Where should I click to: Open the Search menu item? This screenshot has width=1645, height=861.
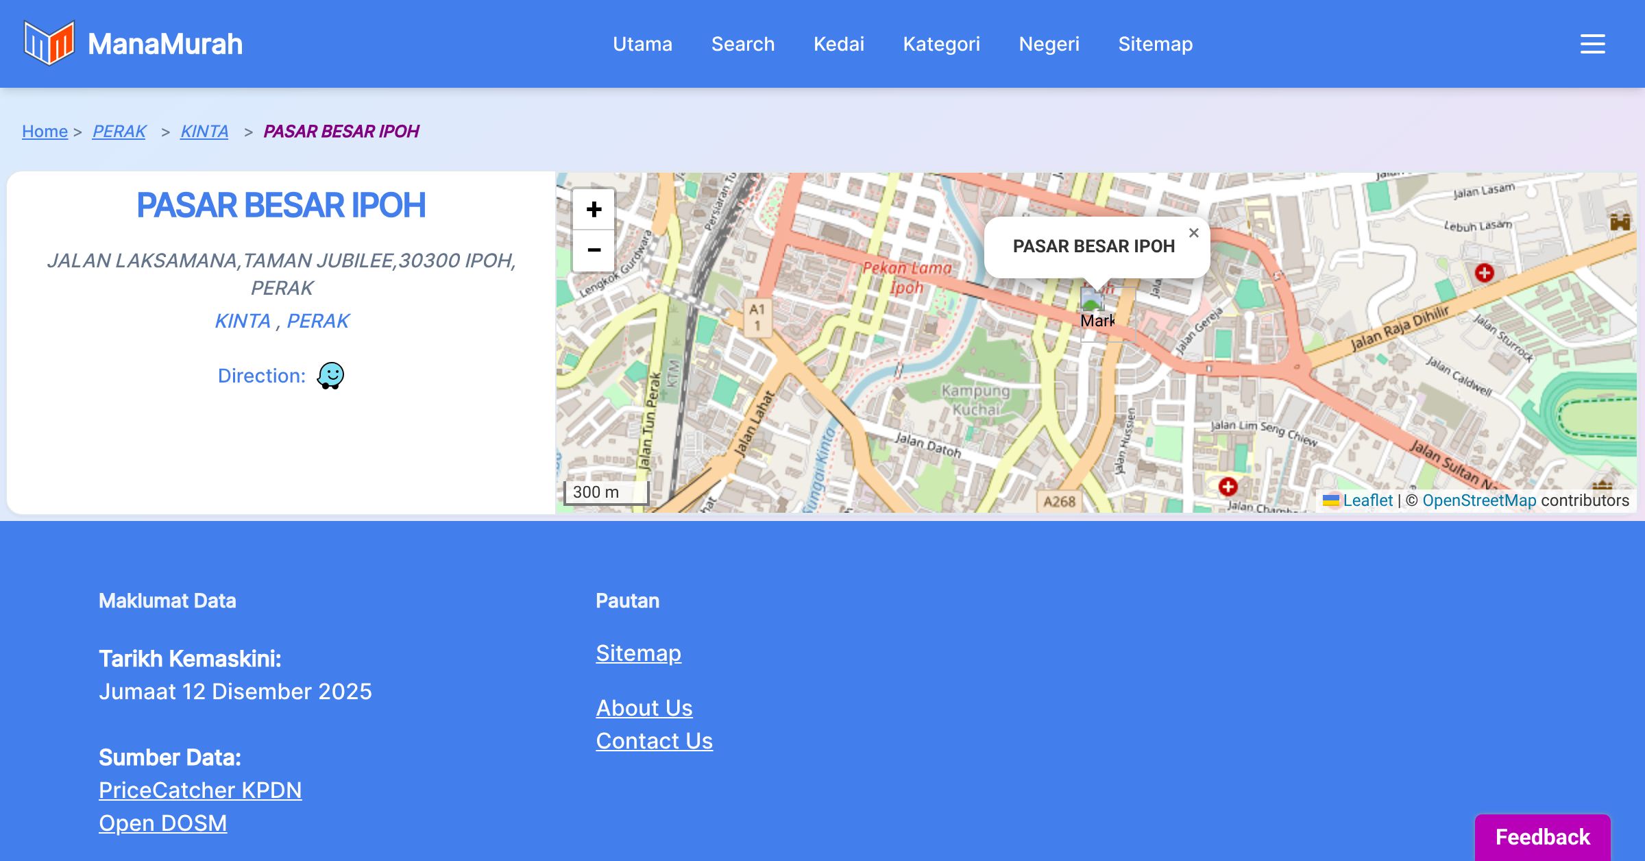click(x=742, y=44)
